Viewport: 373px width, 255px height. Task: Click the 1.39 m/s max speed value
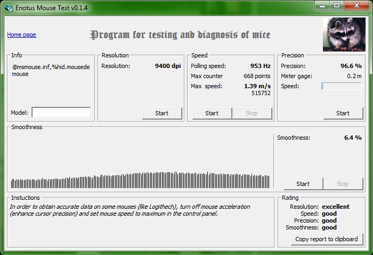257,86
